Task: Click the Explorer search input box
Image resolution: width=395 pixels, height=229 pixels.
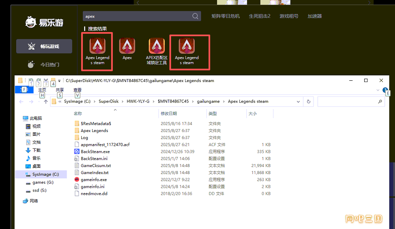Action: tap(348, 102)
